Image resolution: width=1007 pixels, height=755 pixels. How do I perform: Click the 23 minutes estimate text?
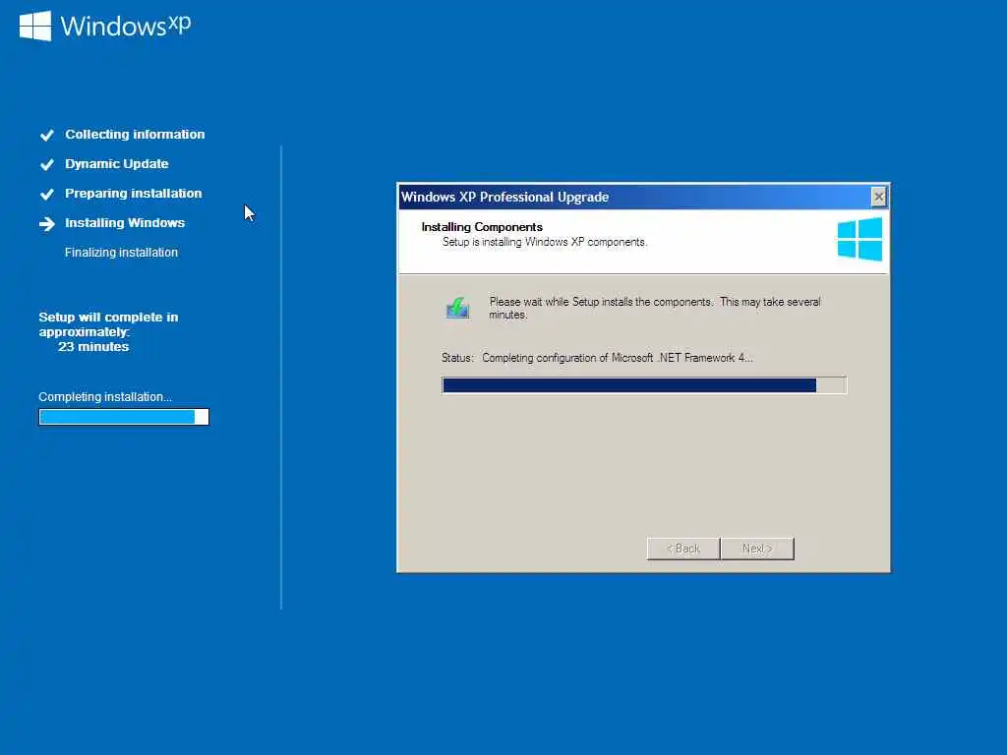point(93,347)
